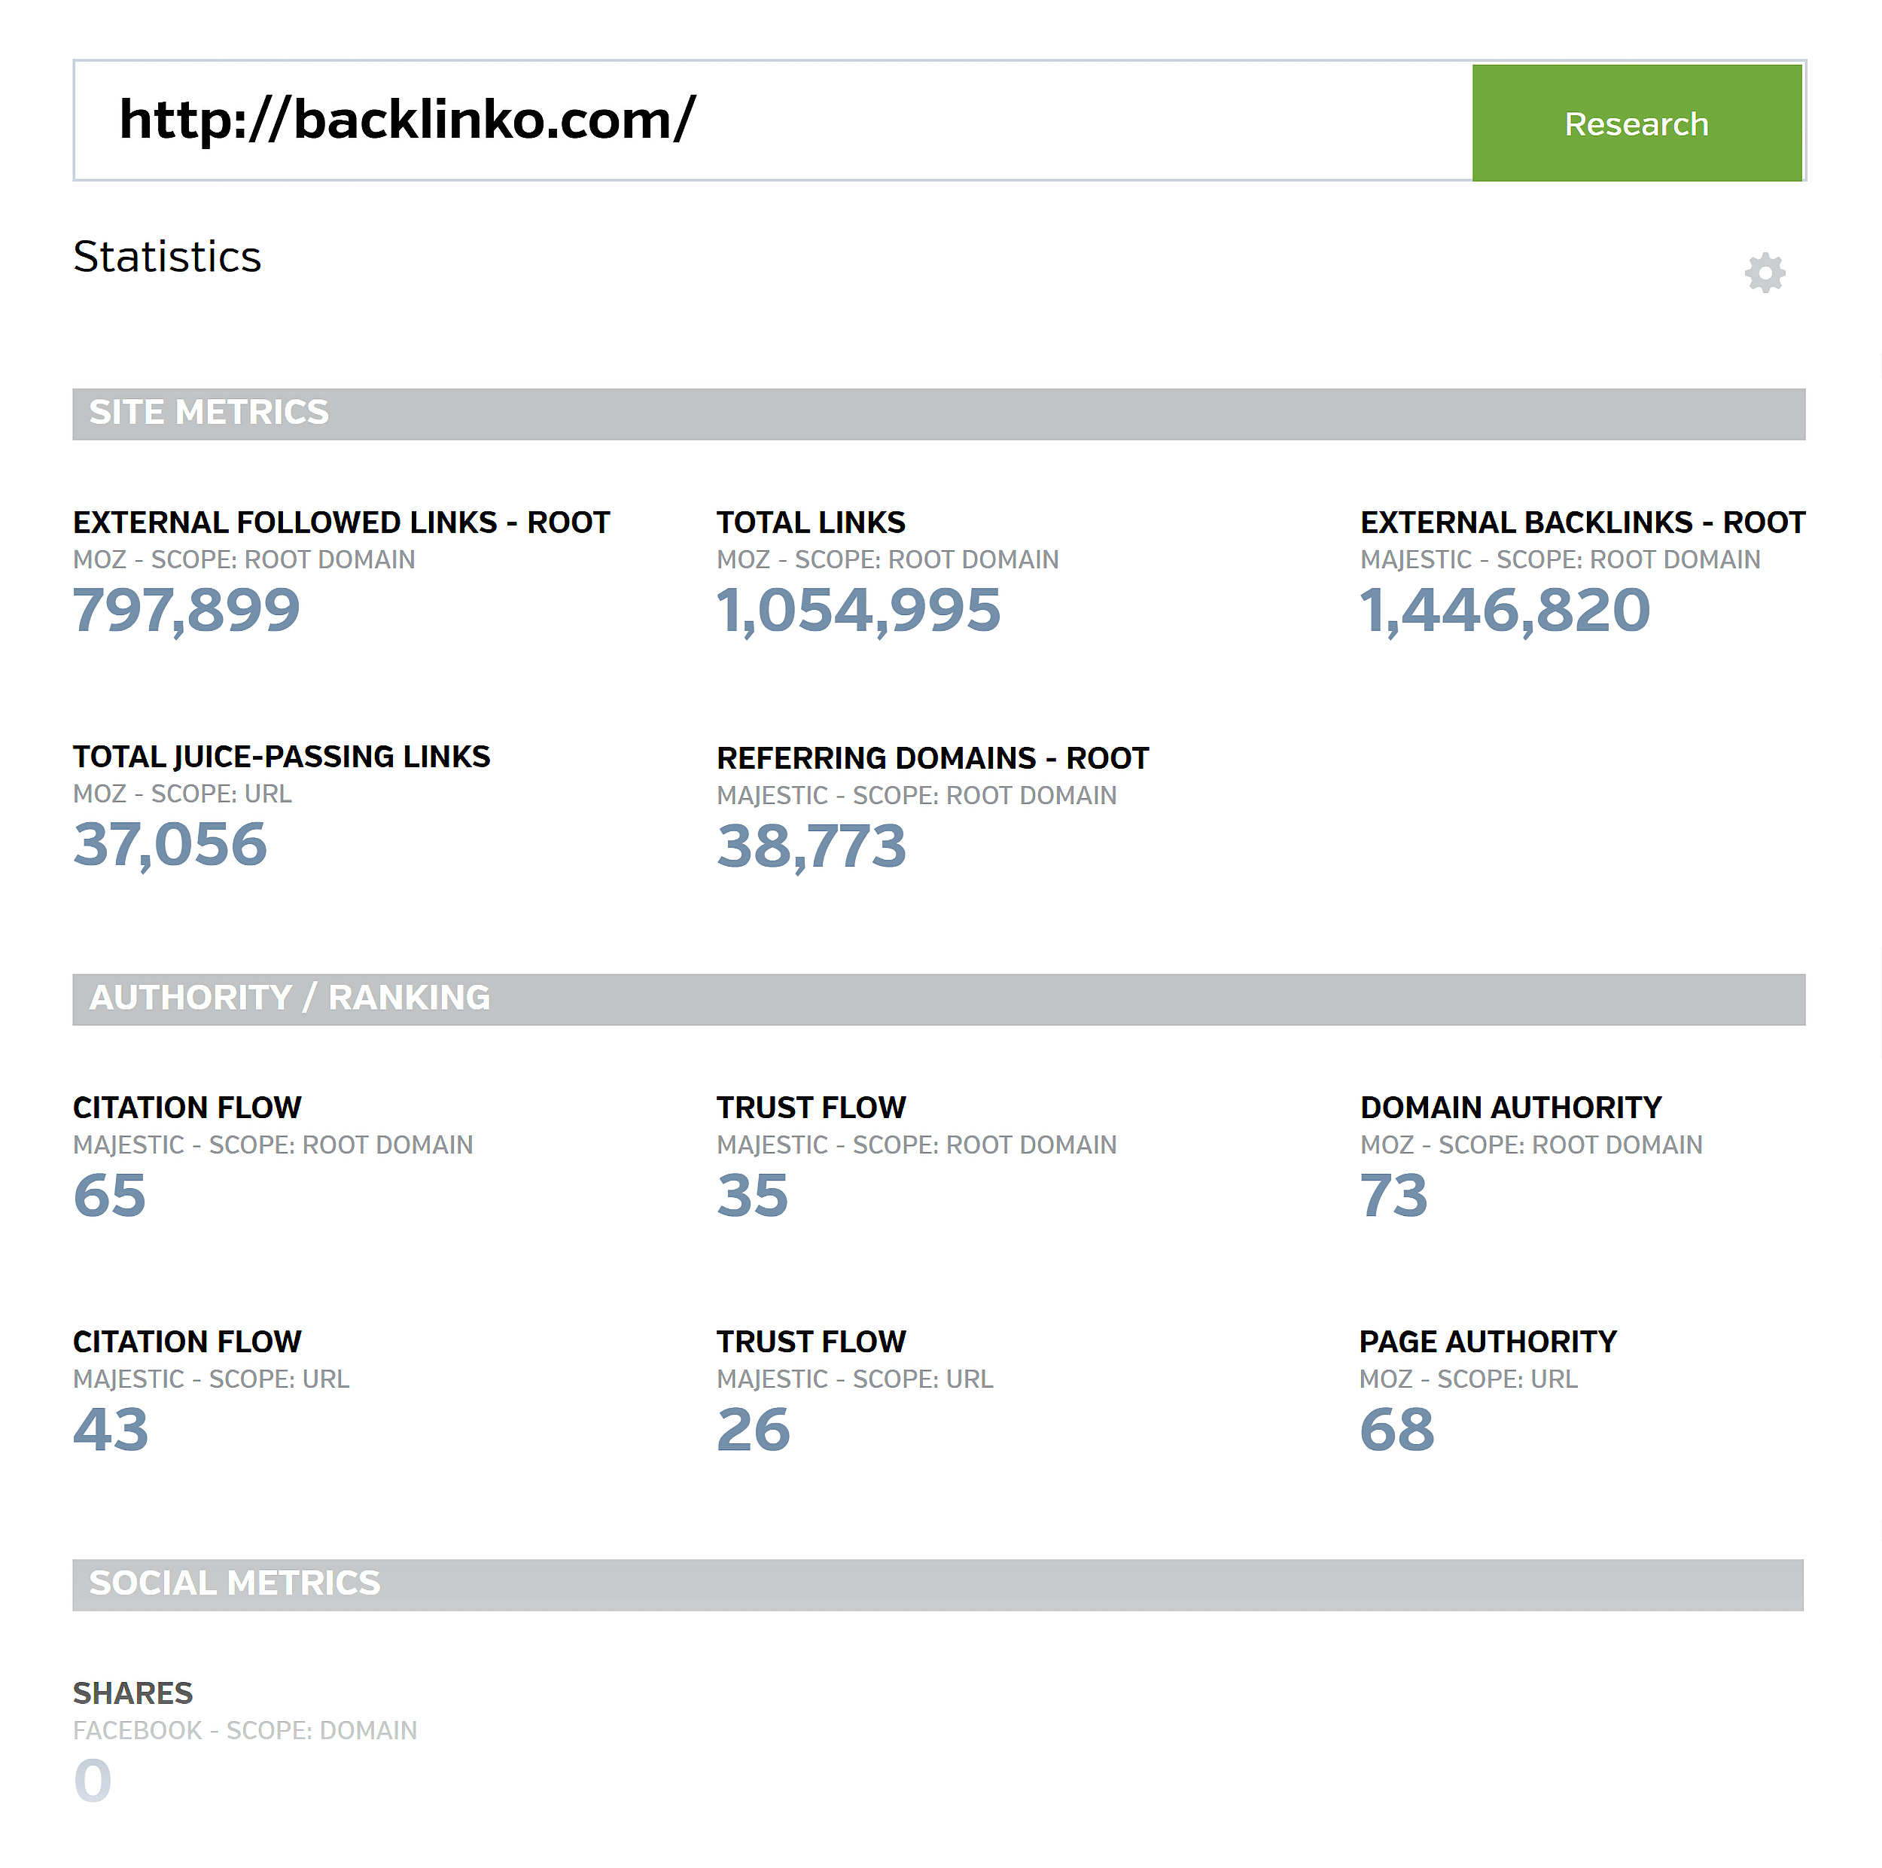Click the root-domain Citation Flow value 65
The image size is (1882, 1868).
pyautogui.click(x=109, y=1196)
